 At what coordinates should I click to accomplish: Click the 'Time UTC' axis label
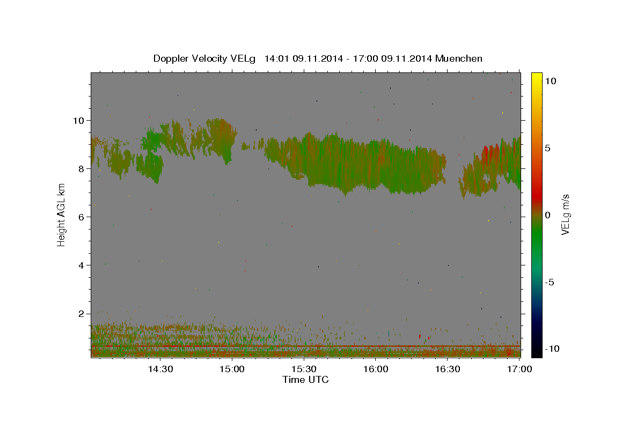tap(305, 380)
